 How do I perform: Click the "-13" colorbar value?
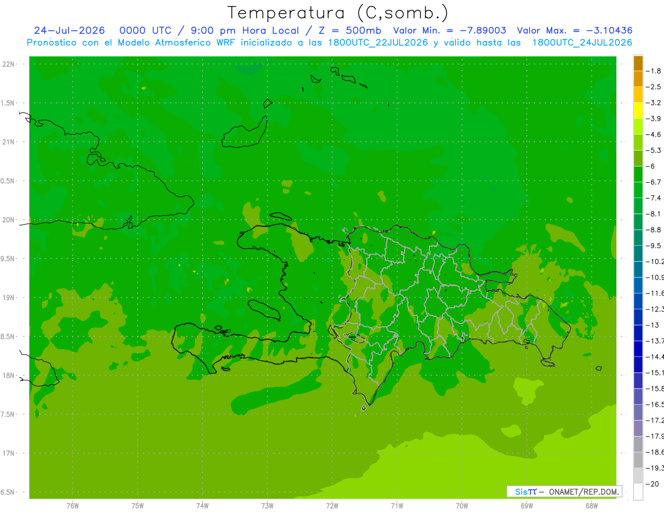coord(652,325)
